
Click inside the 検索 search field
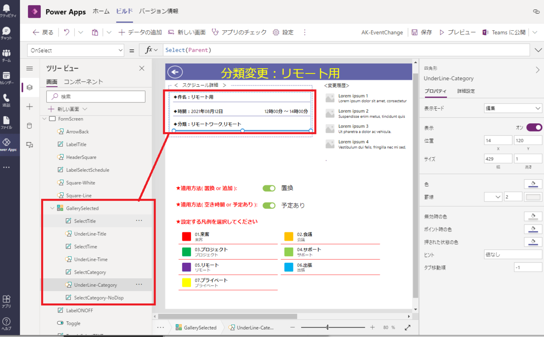95,96
